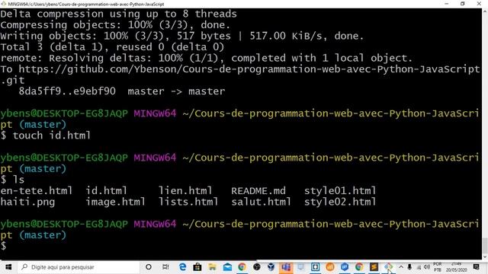Viewport: 488px width, 274px height.
Task: Click the Git Bash taskbar icon
Action: click(x=388, y=267)
